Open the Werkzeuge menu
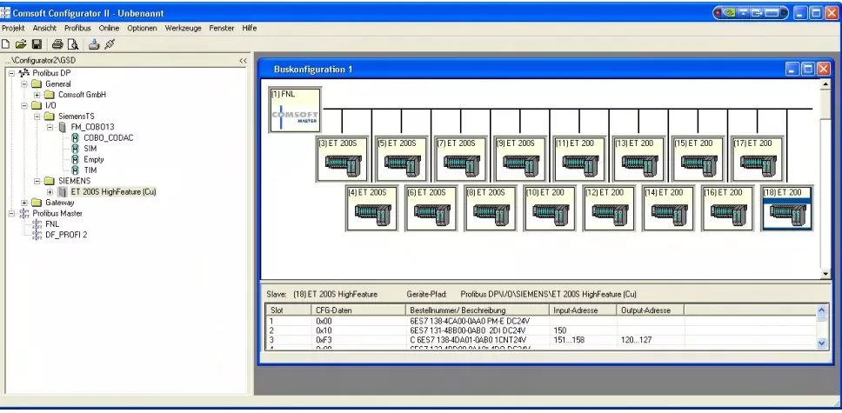This screenshot has width=842, height=413. pyautogui.click(x=184, y=28)
